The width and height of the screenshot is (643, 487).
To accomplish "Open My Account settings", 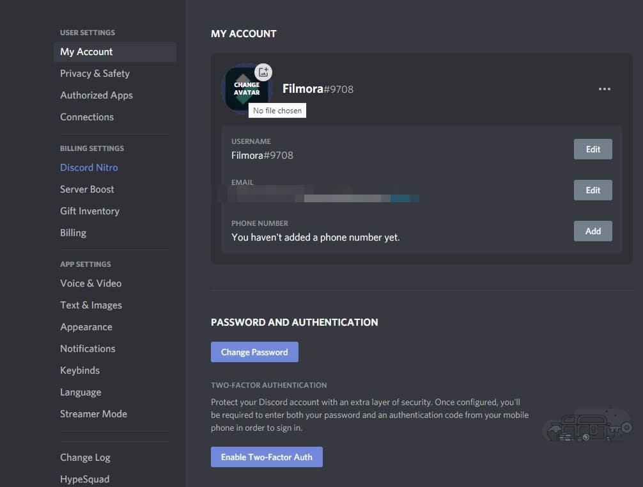I will coord(115,52).
